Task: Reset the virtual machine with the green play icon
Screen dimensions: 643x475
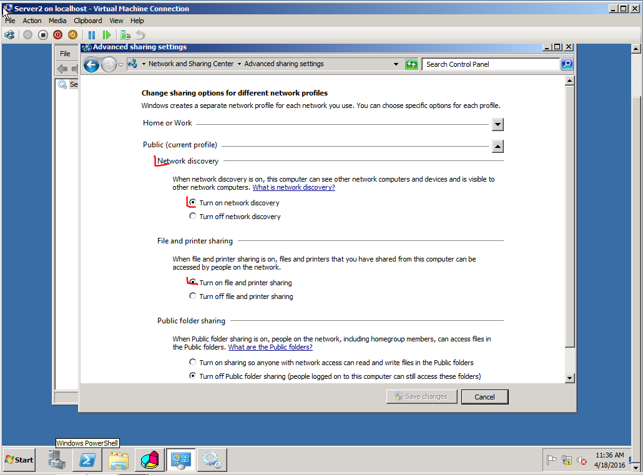Action: pyautogui.click(x=107, y=36)
